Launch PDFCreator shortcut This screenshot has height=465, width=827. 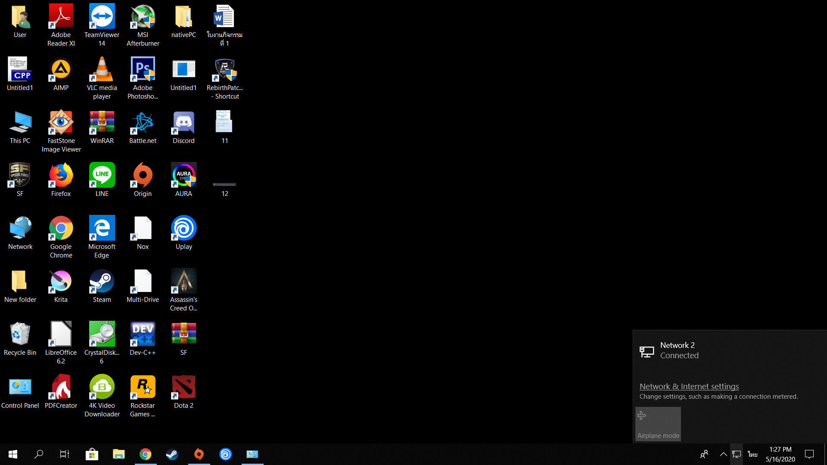(61, 392)
